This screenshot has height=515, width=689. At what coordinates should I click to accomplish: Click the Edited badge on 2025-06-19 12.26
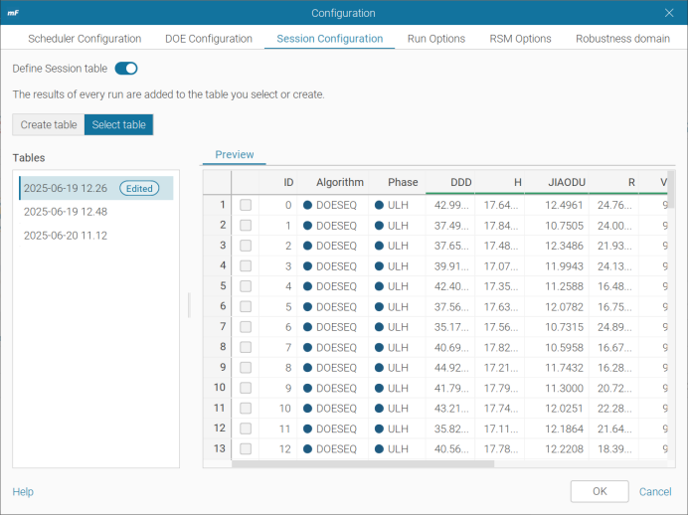[x=139, y=188]
